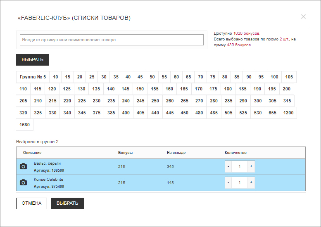Select bonus group 20
Viewport: 321px width, 227px height.
[80, 77]
